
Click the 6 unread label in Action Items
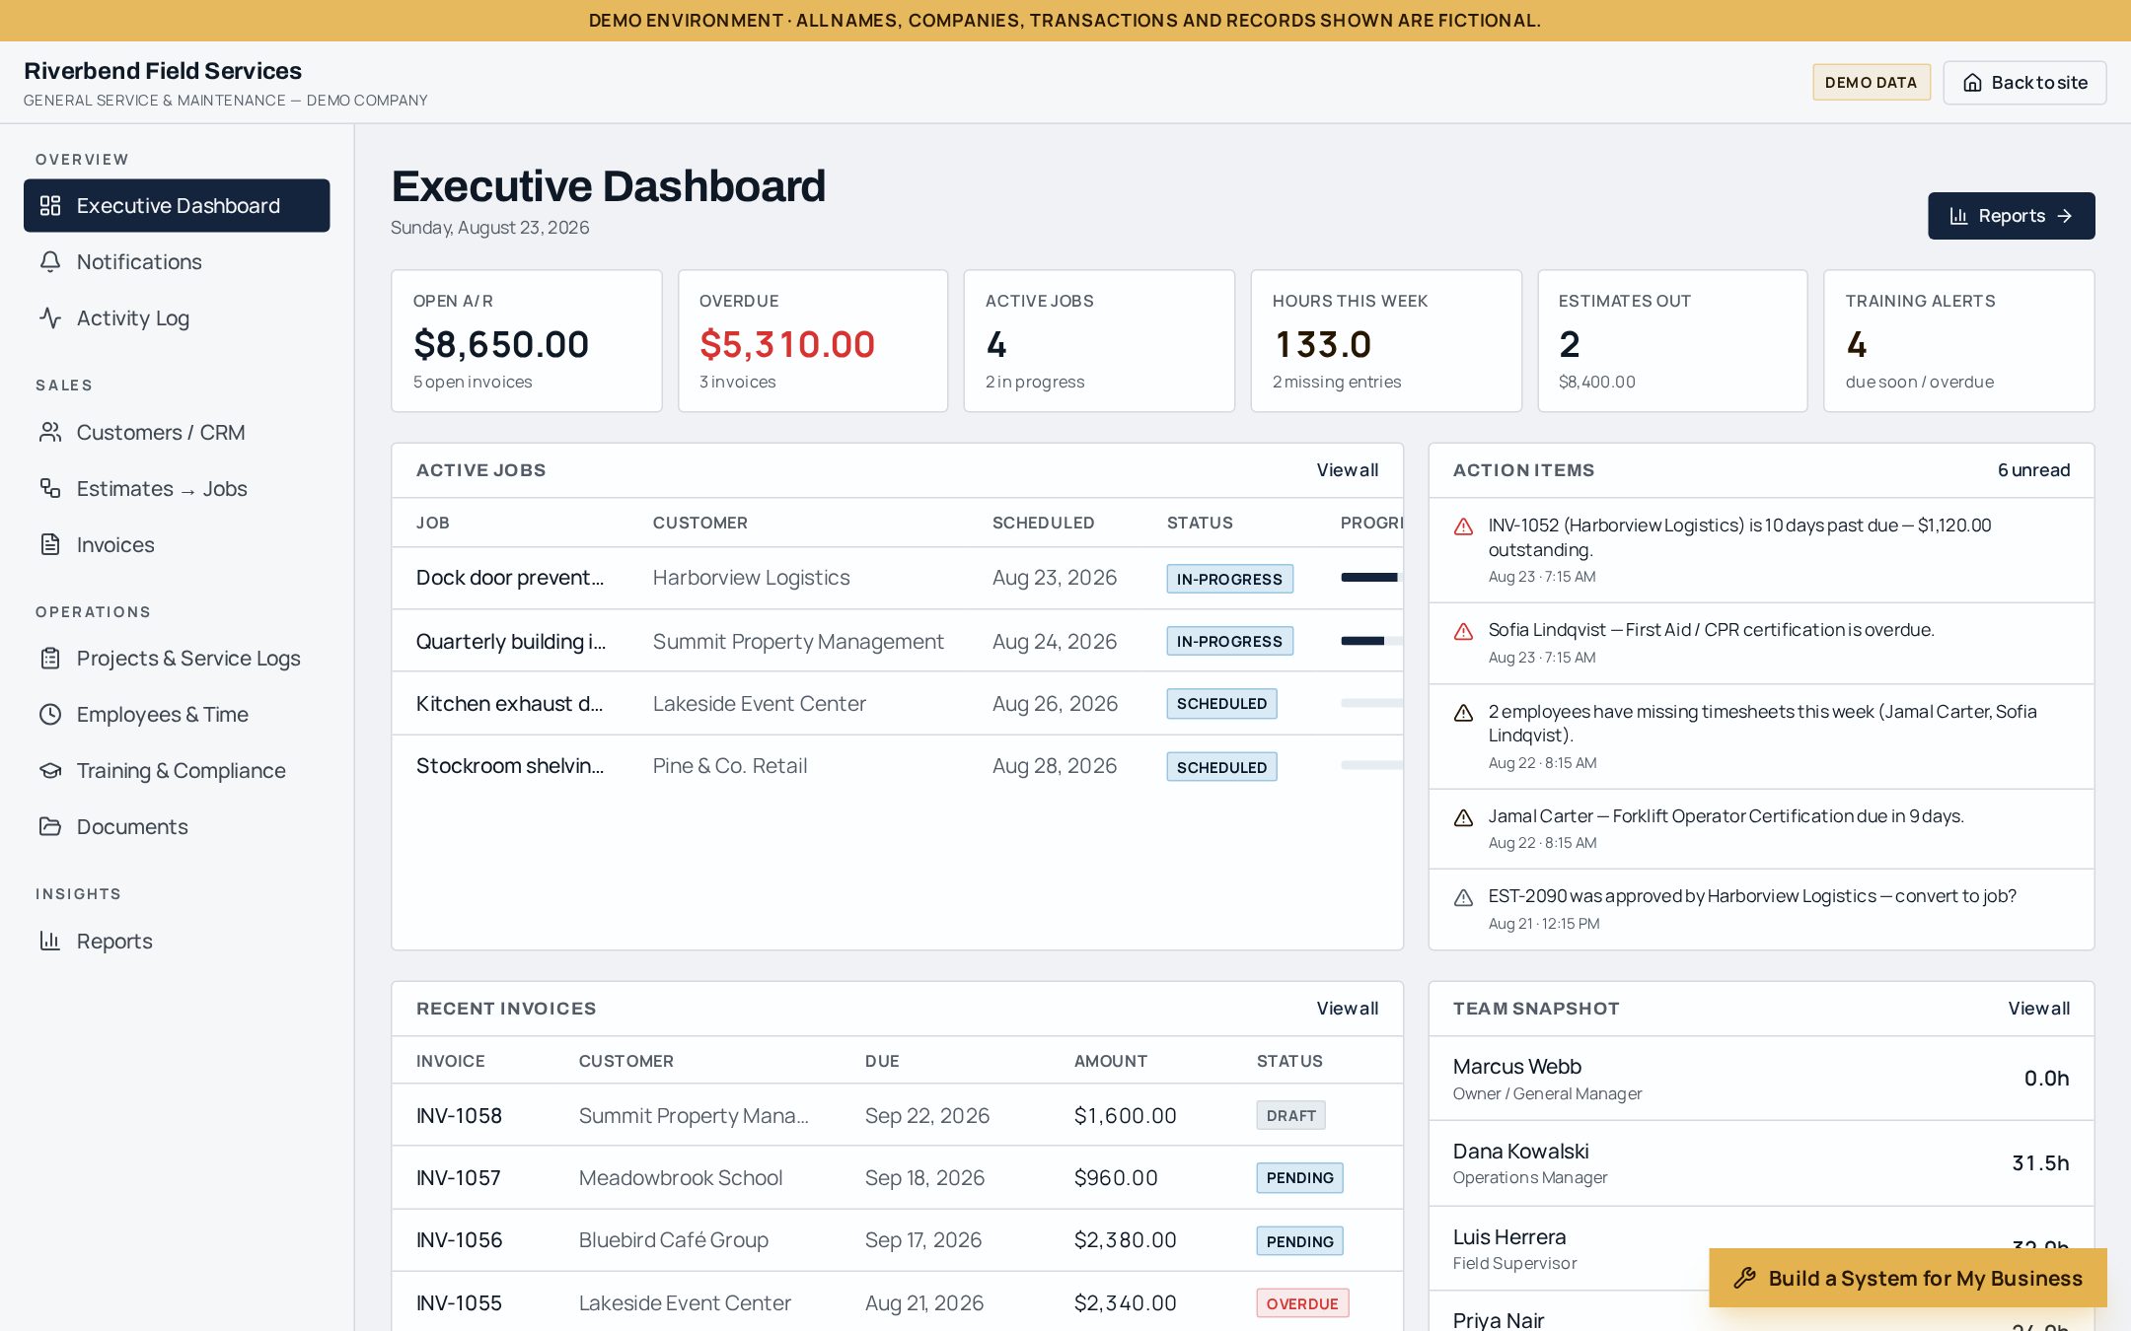click(2033, 470)
